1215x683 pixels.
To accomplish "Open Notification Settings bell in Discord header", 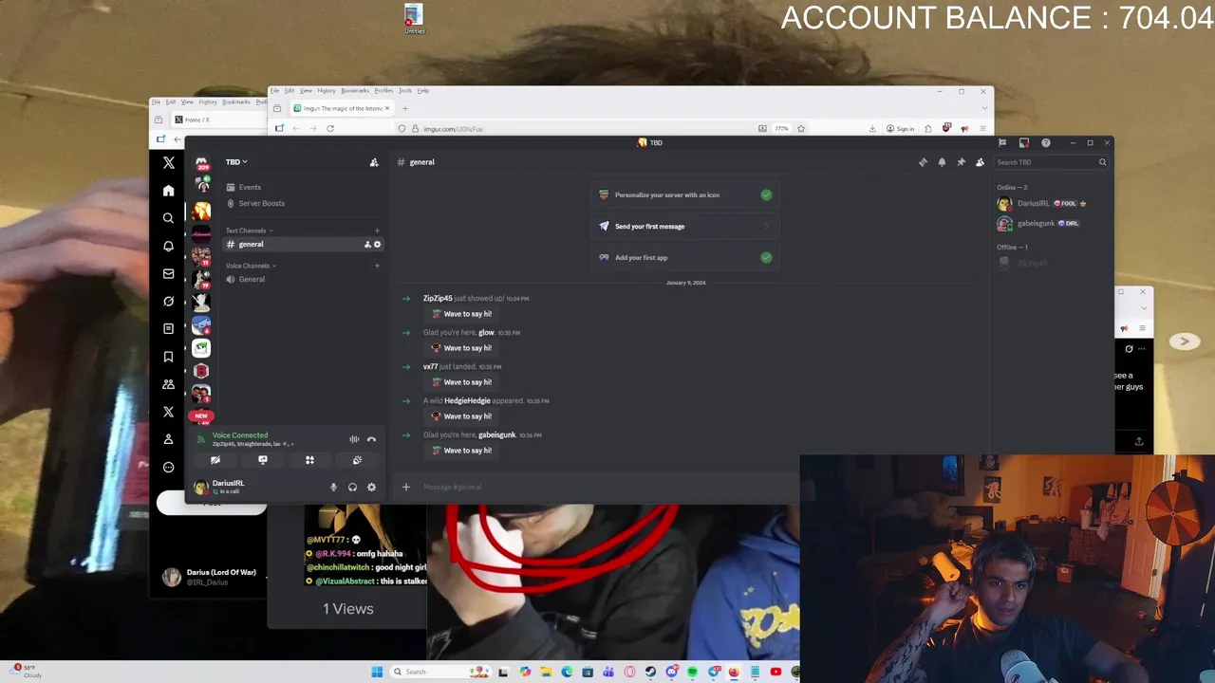I will point(942,162).
